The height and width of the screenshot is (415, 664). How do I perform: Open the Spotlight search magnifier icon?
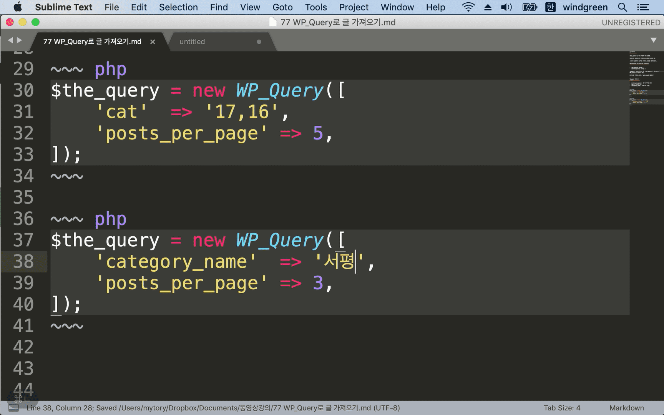(622, 7)
